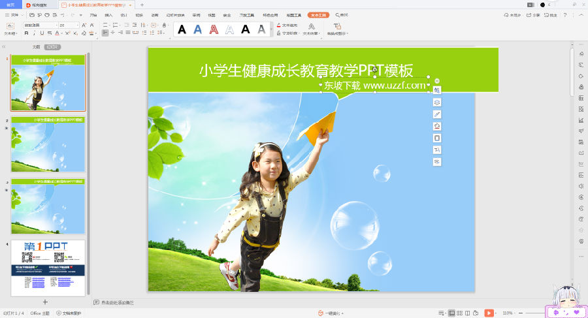This screenshot has height=318, width=588.
Task: Toggle underline formatting in the ribbon
Action: click(42, 33)
